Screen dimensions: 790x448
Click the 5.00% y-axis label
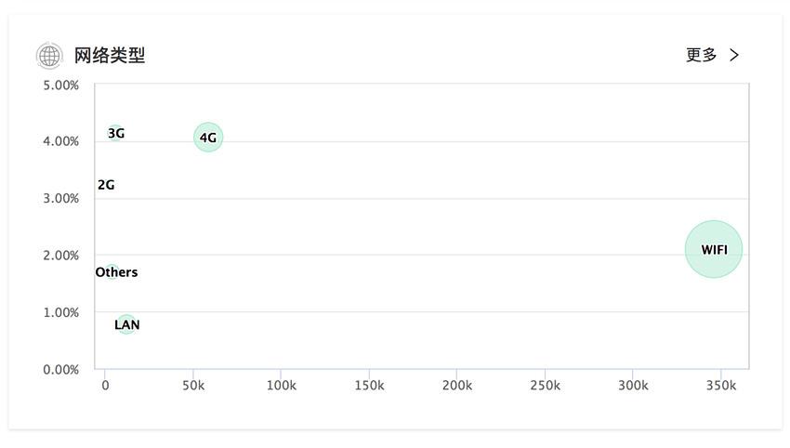(61, 86)
